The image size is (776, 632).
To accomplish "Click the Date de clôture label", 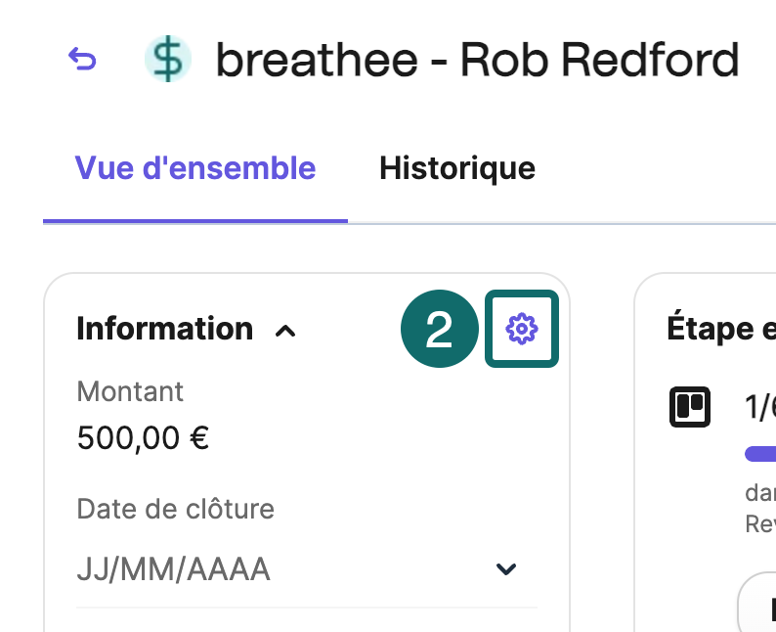I will 175,509.
